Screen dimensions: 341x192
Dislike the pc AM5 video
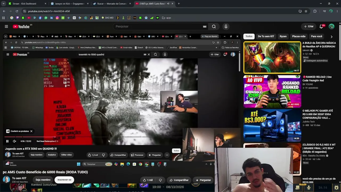pyautogui.click(x=160, y=180)
